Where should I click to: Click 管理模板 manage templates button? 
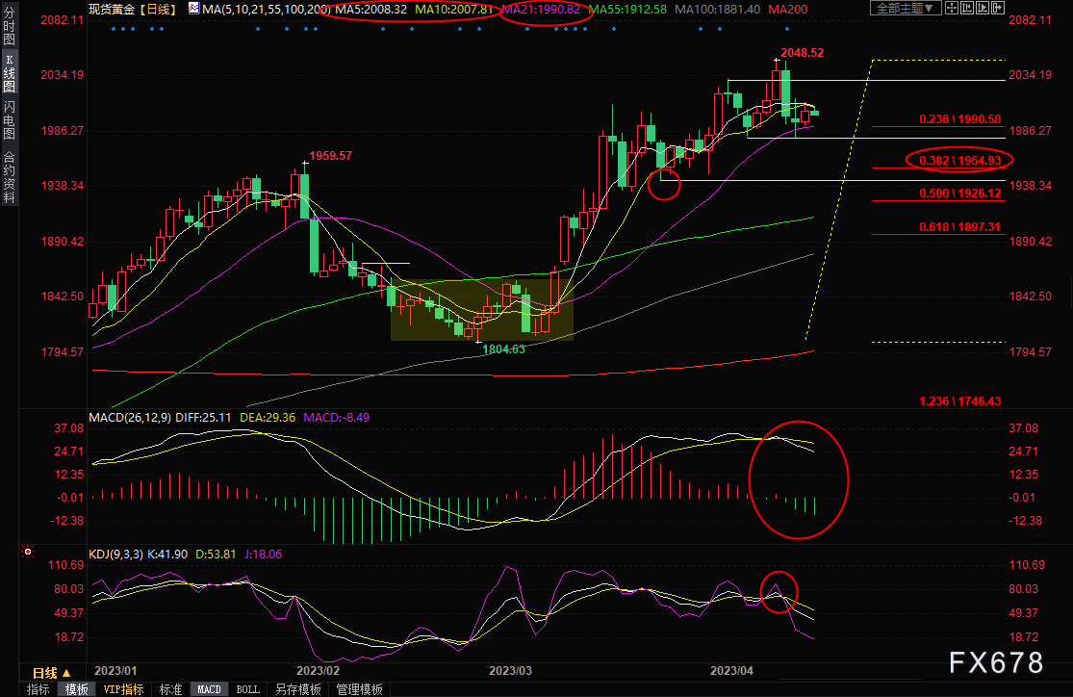click(359, 689)
